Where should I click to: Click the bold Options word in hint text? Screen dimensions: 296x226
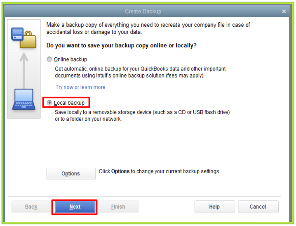click(120, 171)
